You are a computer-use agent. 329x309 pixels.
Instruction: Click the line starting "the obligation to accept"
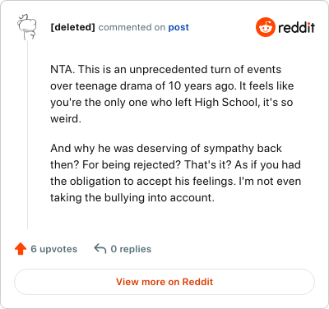click(x=176, y=181)
